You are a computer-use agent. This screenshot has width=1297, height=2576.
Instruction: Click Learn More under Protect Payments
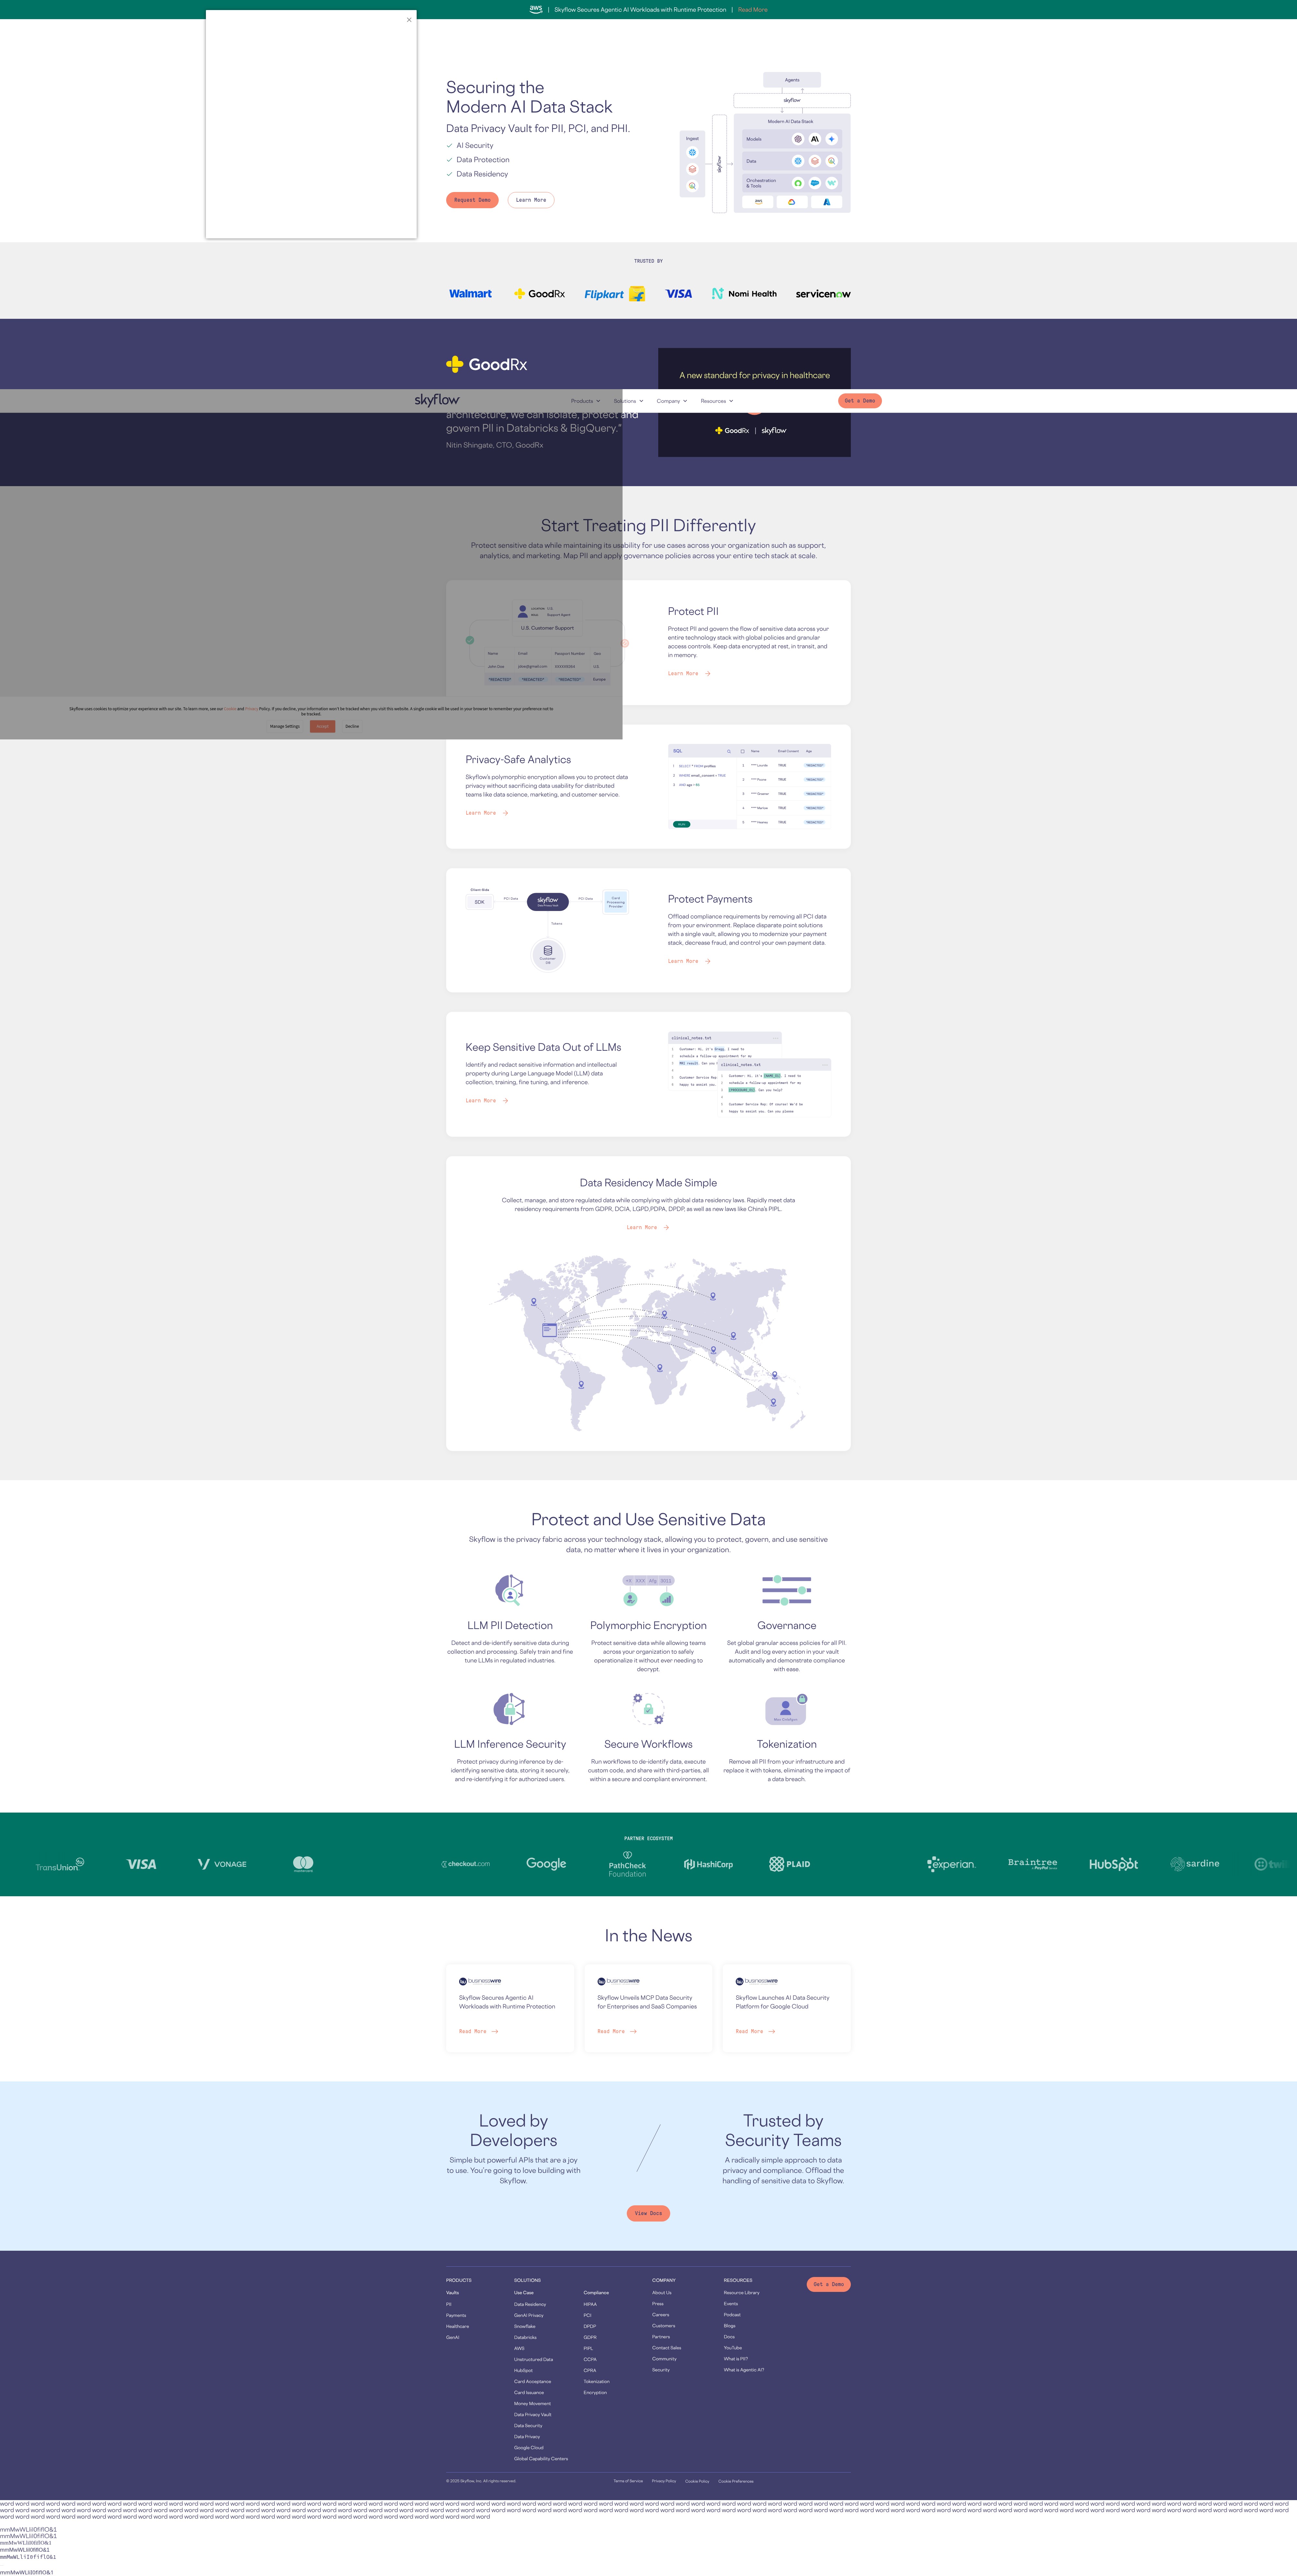click(689, 961)
